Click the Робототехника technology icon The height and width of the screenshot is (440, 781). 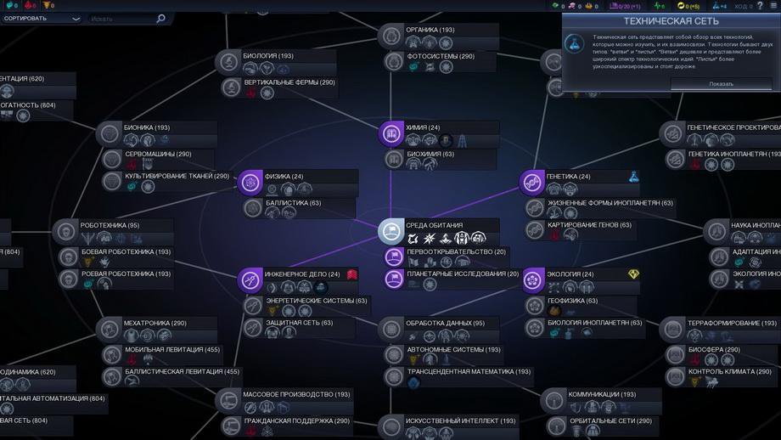click(65, 230)
